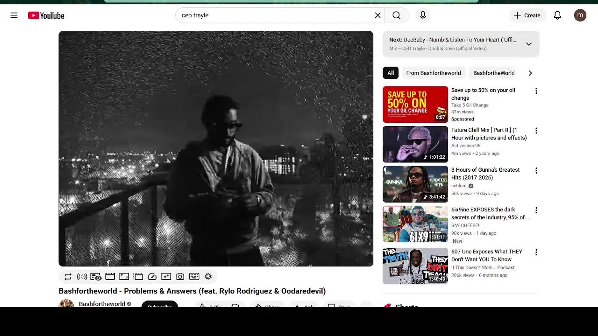598x336 pixels.
Task: Click the '6ix9ine EXPOSES the dark secrets' title
Action: [491, 214]
